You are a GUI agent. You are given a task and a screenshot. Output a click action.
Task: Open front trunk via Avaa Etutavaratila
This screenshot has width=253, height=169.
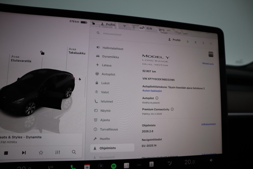(x=21, y=59)
